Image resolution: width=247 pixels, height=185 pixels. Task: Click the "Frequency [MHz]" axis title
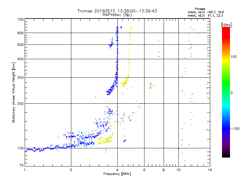pos(117,174)
